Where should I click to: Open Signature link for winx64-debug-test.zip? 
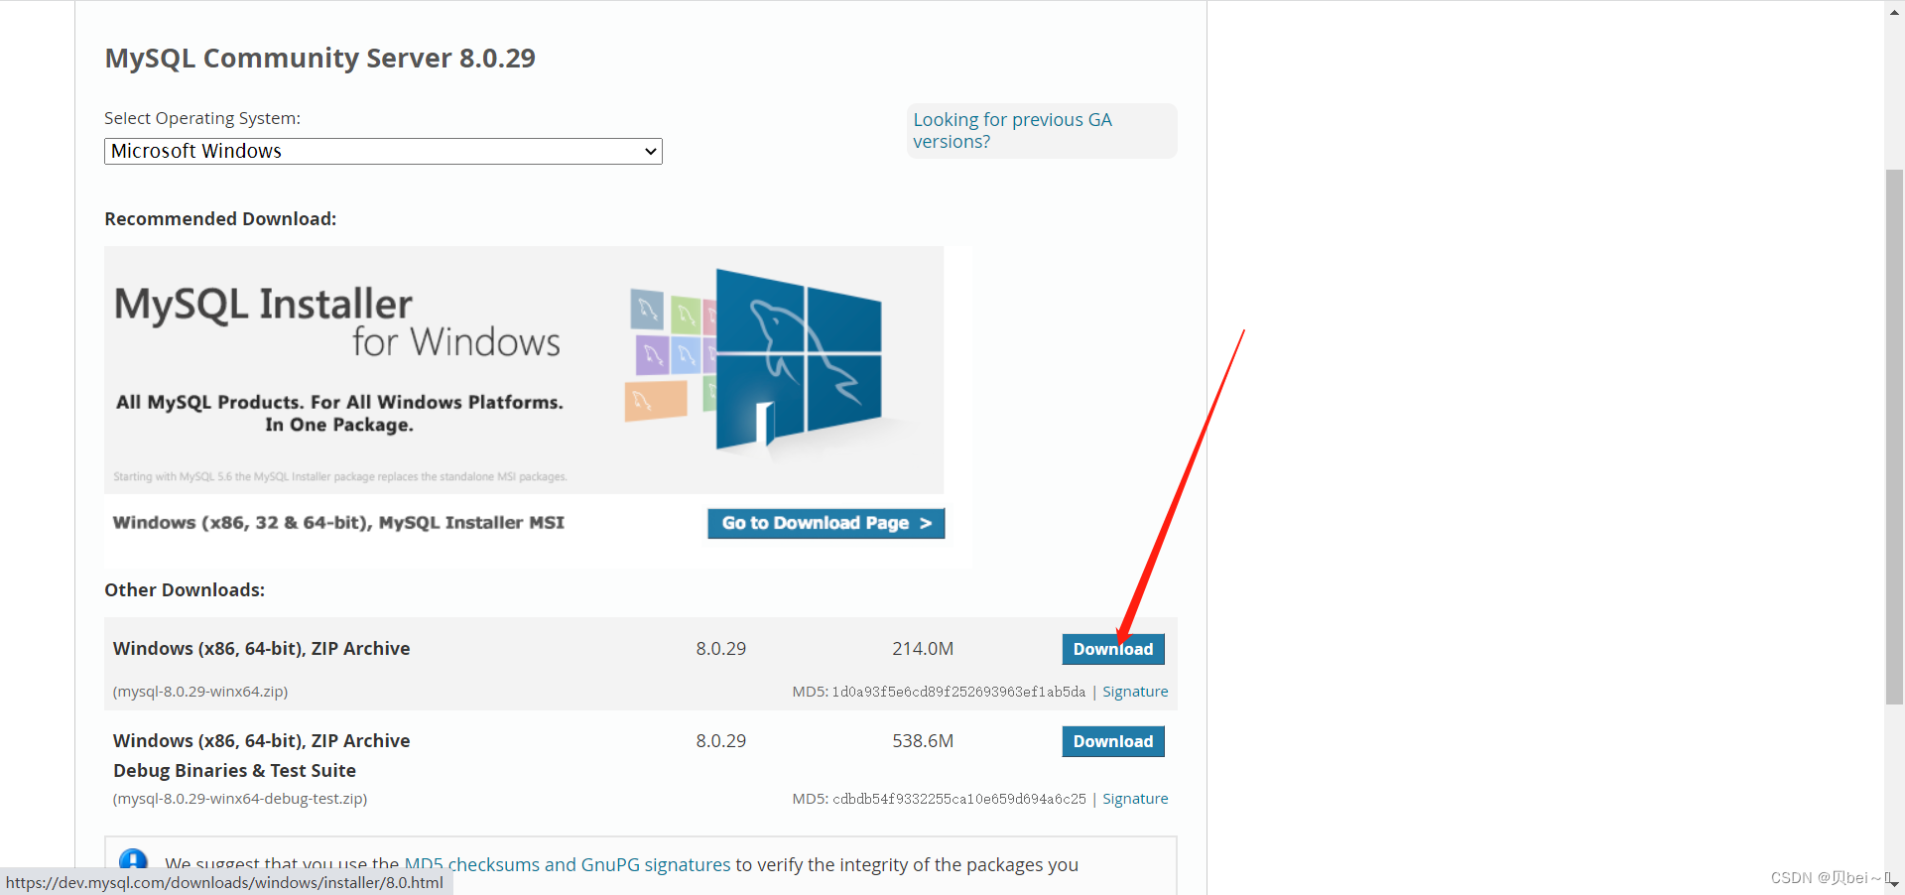tap(1135, 799)
